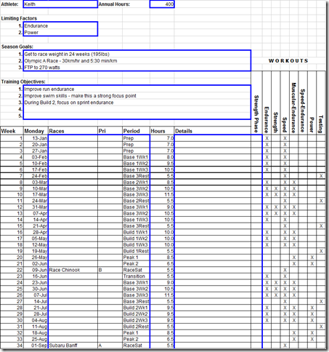Select the Pri column header
Screen dimensions: 329x352
point(110,131)
